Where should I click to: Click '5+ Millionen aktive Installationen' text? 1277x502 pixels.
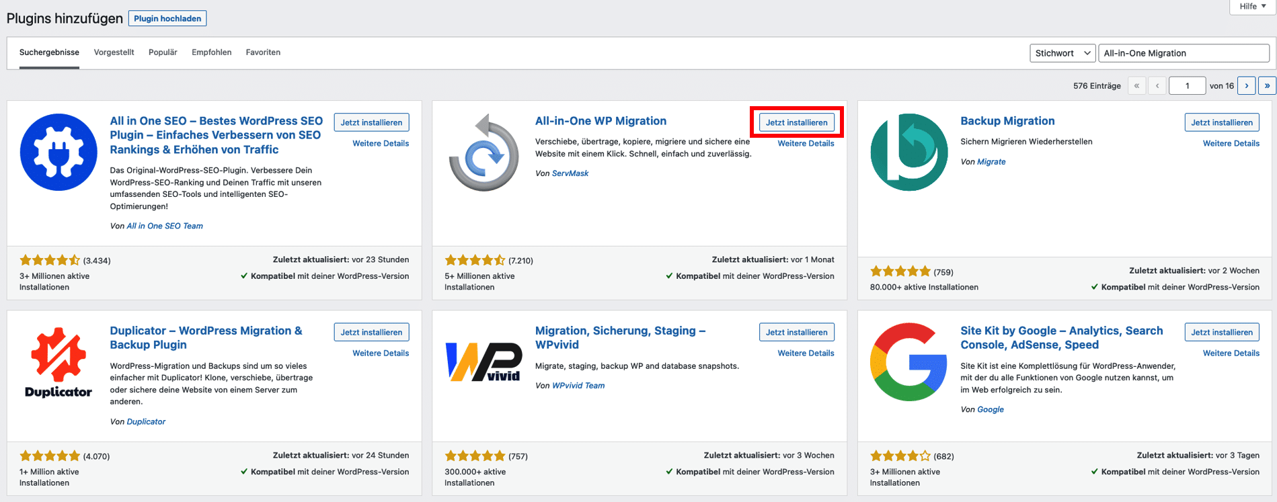point(479,282)
